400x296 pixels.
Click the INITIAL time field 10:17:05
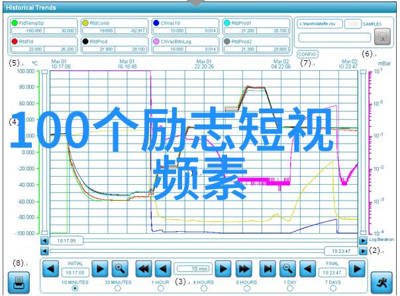coord(75,273)
